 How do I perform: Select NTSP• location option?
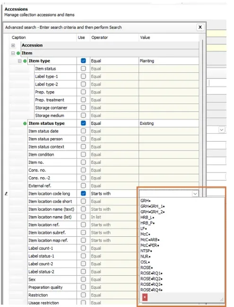(146, 251)
